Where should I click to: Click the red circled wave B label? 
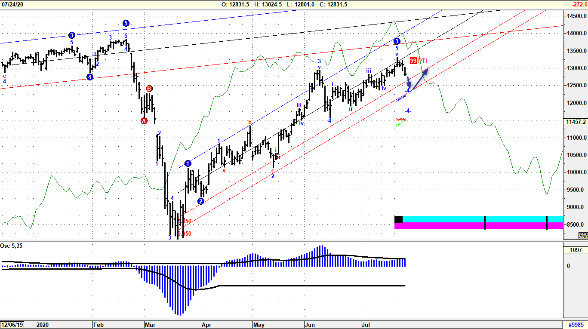tap(148, 88)
